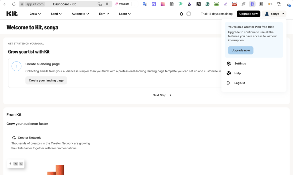The width and height of the screenshot is (293, 175).
Task: Click the lock icon in the address bar
Action: click(x=22, y=4)
